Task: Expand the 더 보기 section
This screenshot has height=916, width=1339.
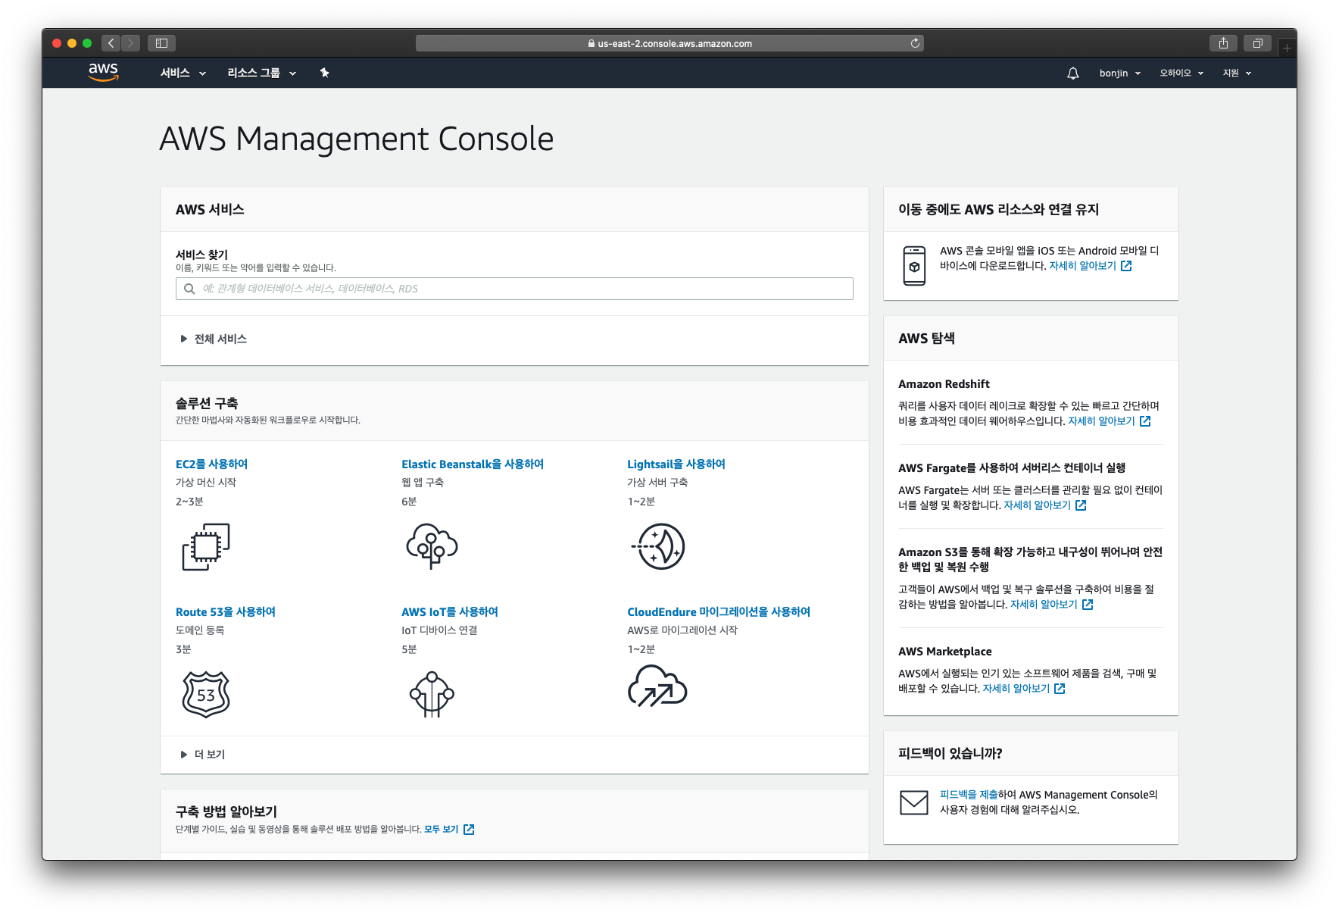Action: 202,755
